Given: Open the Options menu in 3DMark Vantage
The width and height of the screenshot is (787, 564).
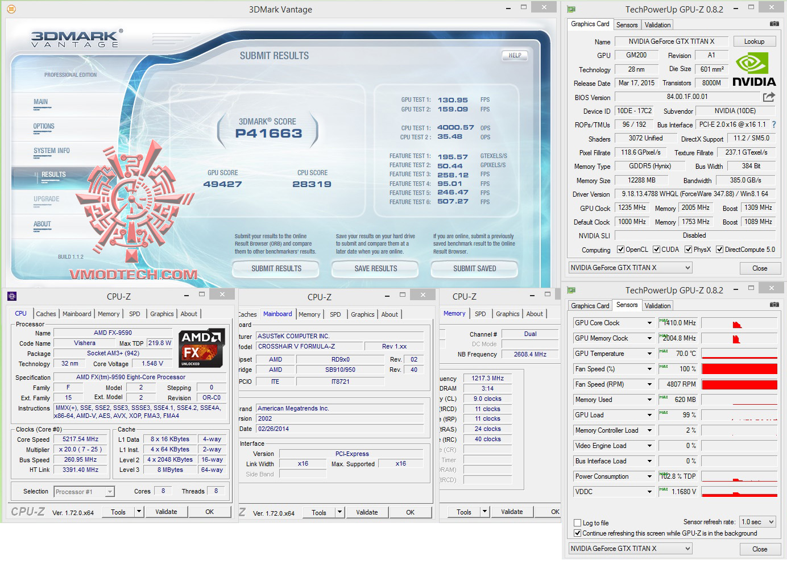Looking at the screenshot, I should (44, 127).
